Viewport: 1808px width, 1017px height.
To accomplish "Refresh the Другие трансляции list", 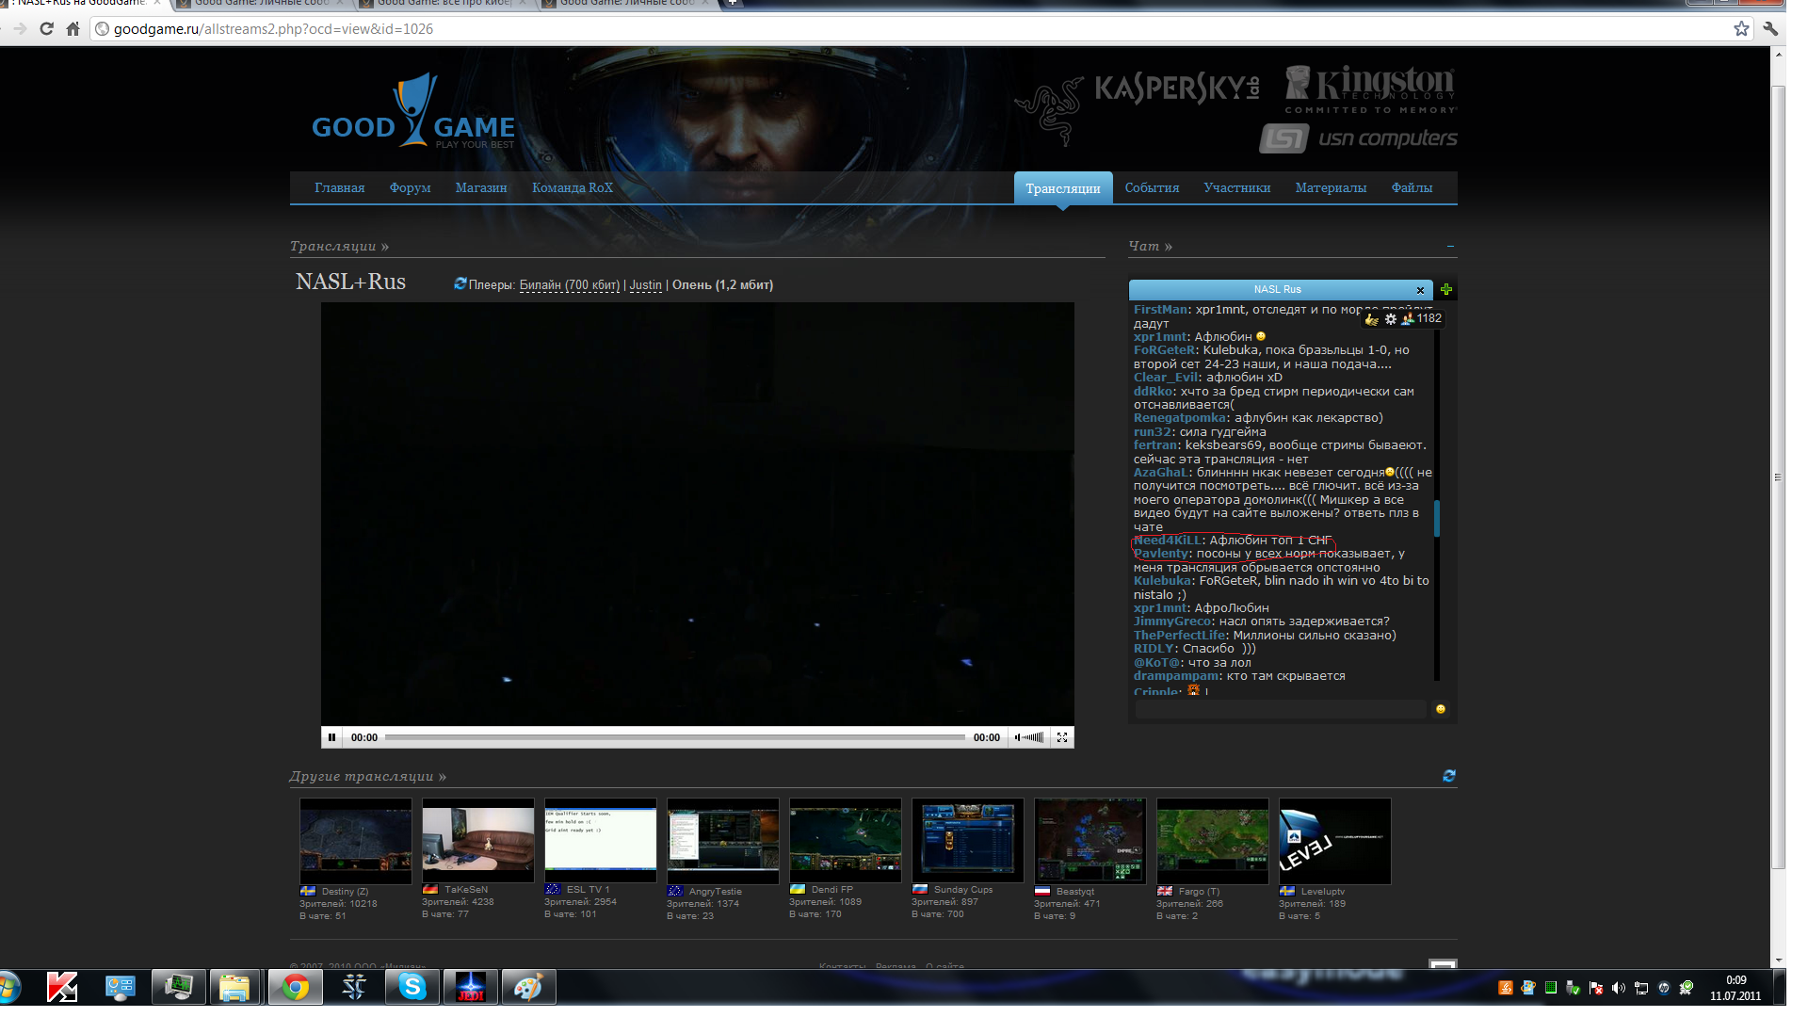I will click(1449, 776).
